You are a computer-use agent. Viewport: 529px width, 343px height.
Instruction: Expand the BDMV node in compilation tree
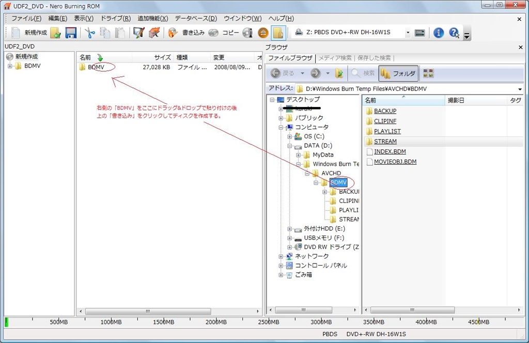coord(10,66)
